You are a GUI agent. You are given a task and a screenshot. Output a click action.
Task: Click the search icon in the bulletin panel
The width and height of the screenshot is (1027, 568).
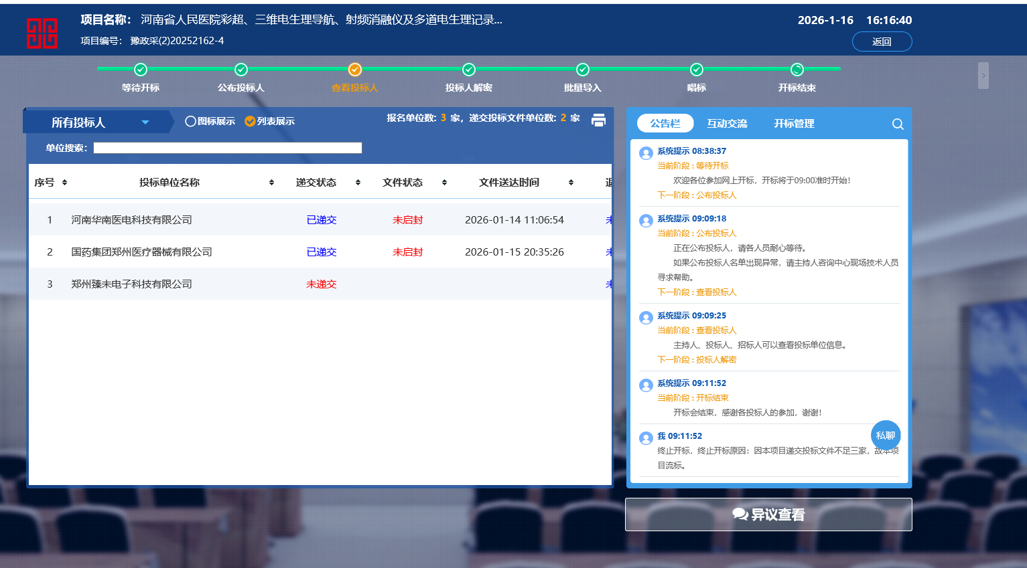[898, 124]
